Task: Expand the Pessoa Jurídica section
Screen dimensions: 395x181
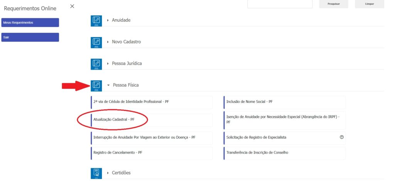Action: 127,63
